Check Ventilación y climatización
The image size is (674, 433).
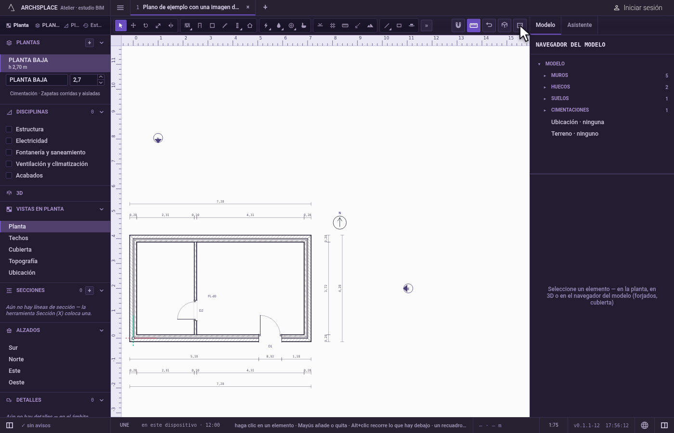9,164
